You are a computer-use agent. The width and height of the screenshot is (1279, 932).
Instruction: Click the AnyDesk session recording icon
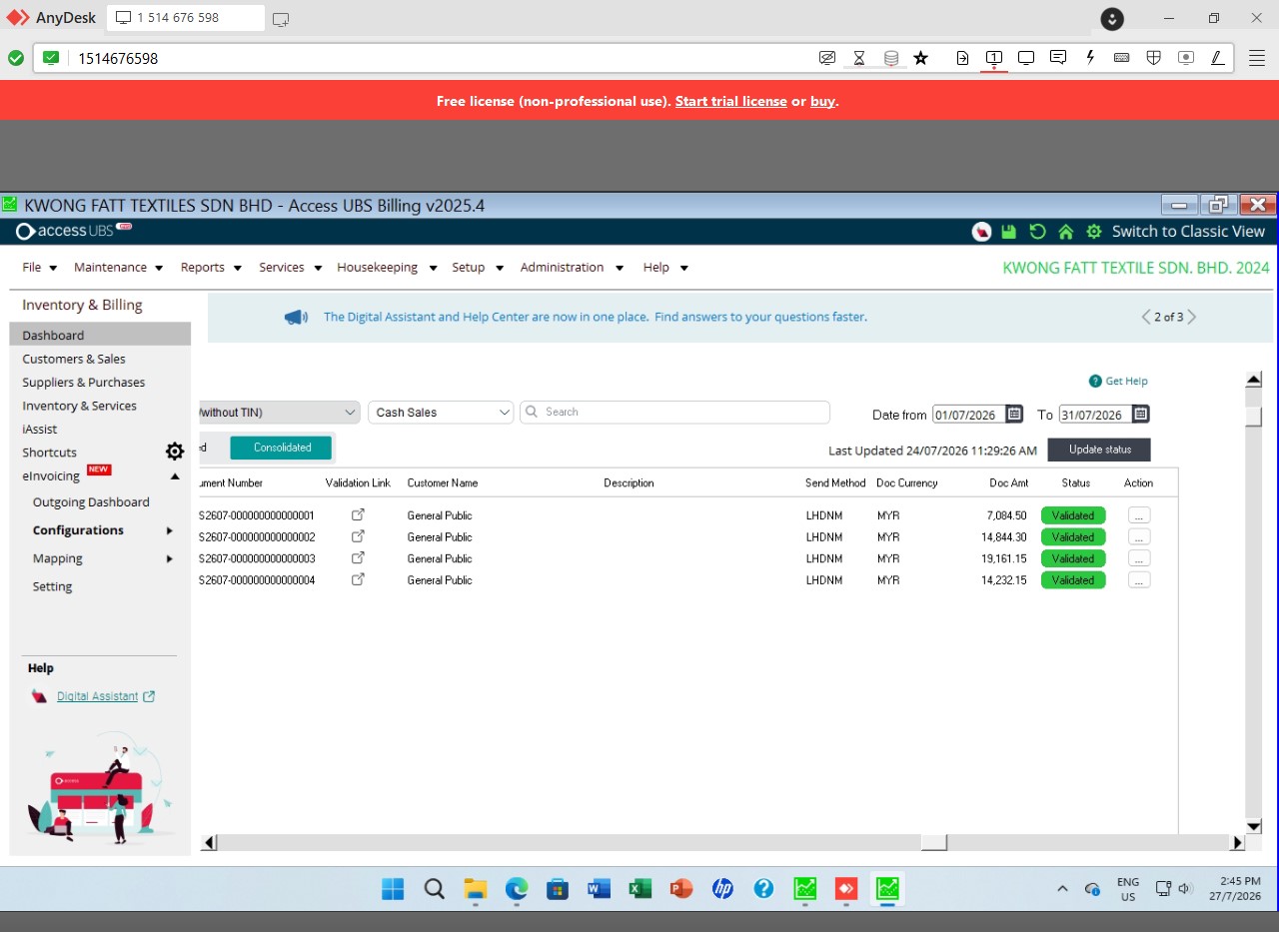click(x=1186, y=58)
